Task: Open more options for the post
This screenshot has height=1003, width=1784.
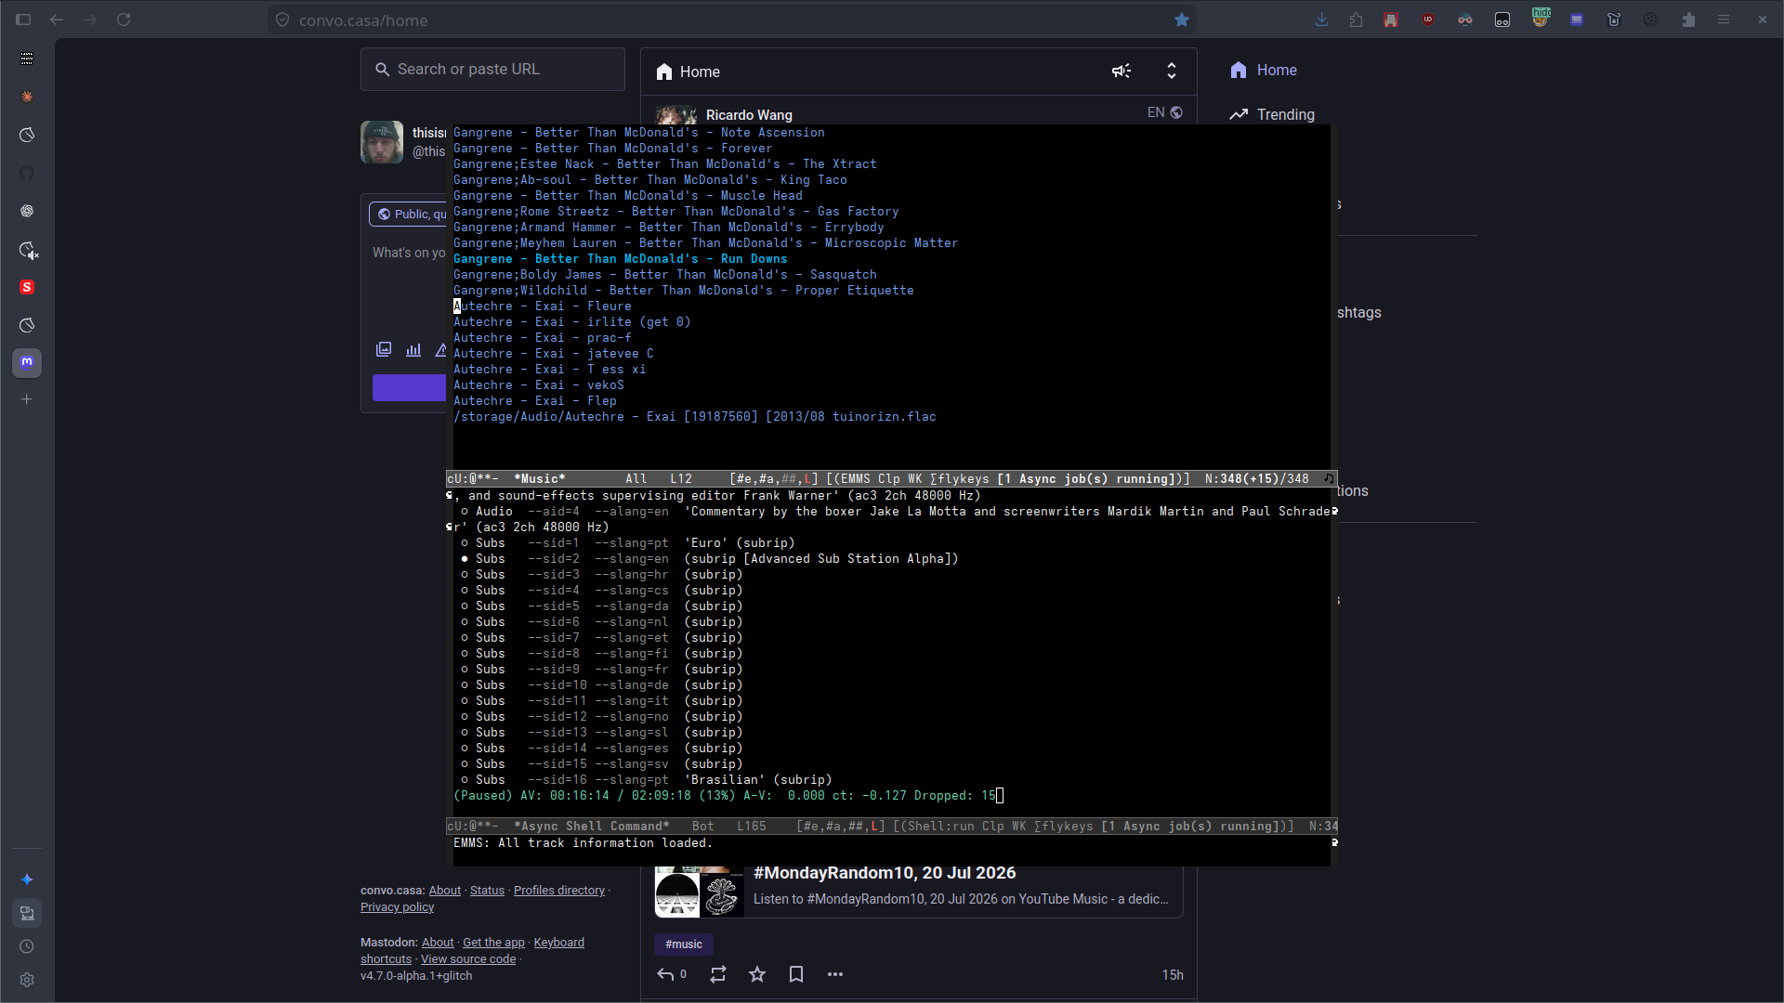Action: coord(835,974)
